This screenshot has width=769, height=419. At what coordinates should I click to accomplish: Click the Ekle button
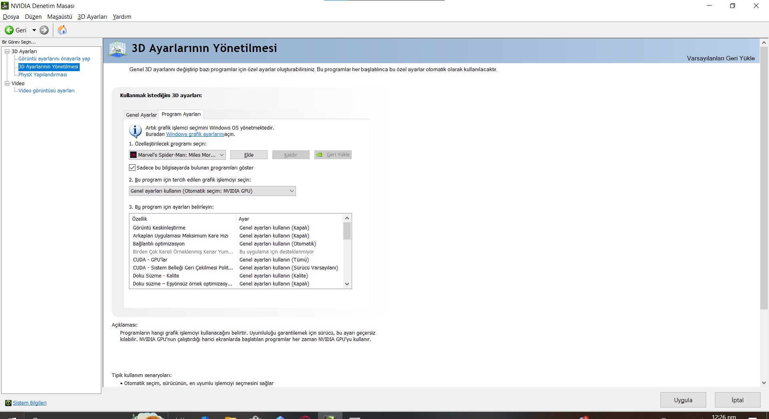point(249,155)
